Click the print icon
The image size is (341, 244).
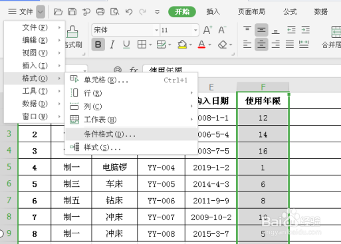100,11
